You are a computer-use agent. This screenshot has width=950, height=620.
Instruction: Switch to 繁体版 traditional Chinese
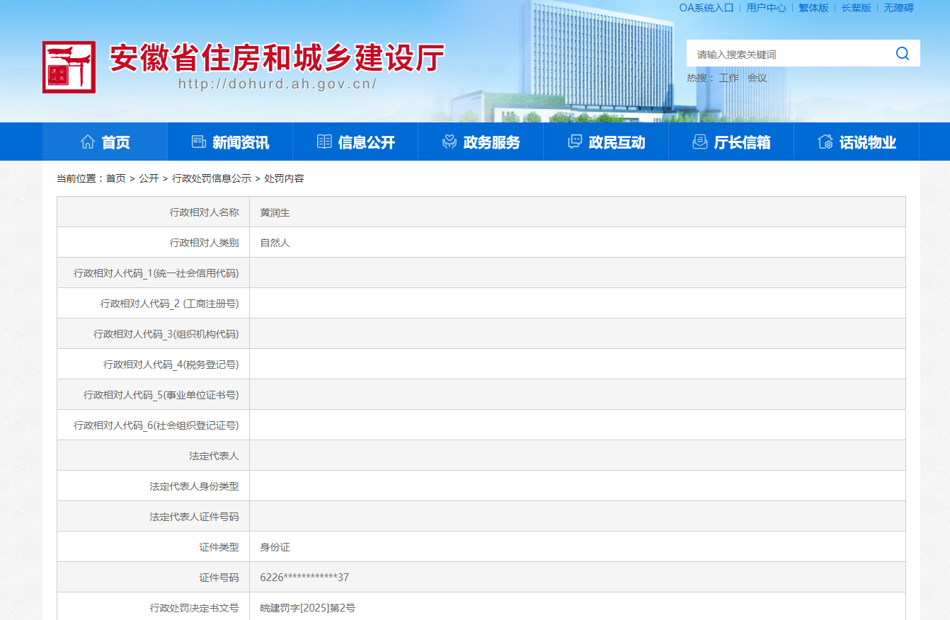[813, 8]
